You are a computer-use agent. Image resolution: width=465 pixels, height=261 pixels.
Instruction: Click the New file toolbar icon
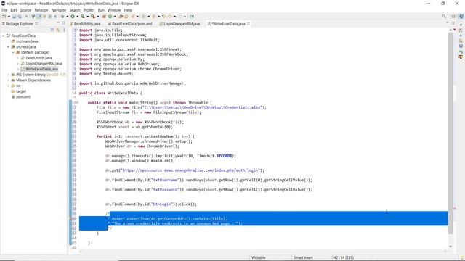click(4, 17)
